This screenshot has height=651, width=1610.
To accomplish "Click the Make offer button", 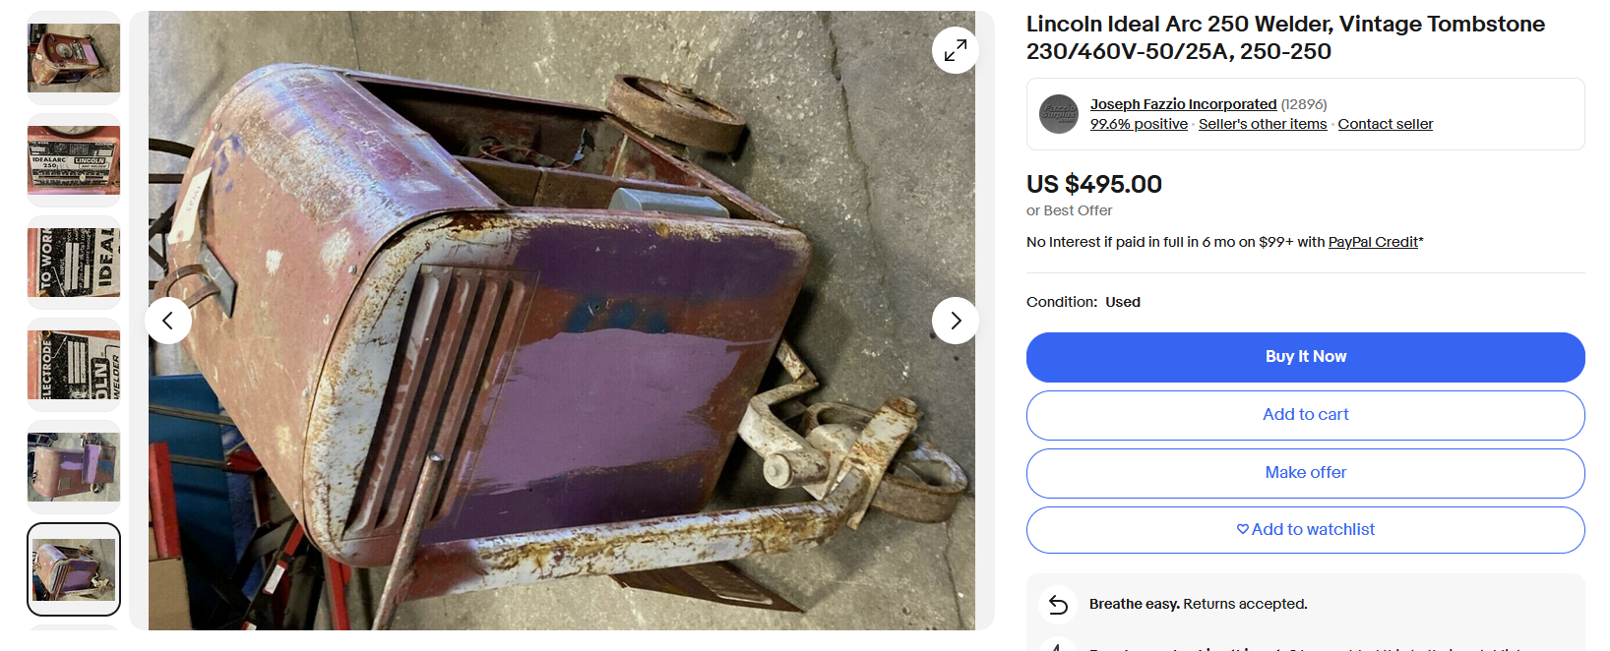I will tap(1305, 473).
